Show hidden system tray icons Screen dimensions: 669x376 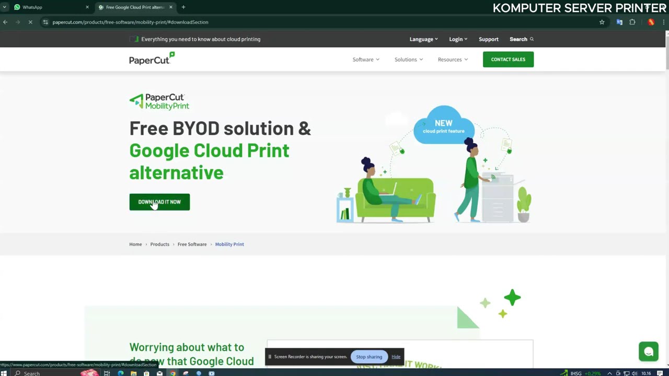pyautogui.click(x=609, y=373)
